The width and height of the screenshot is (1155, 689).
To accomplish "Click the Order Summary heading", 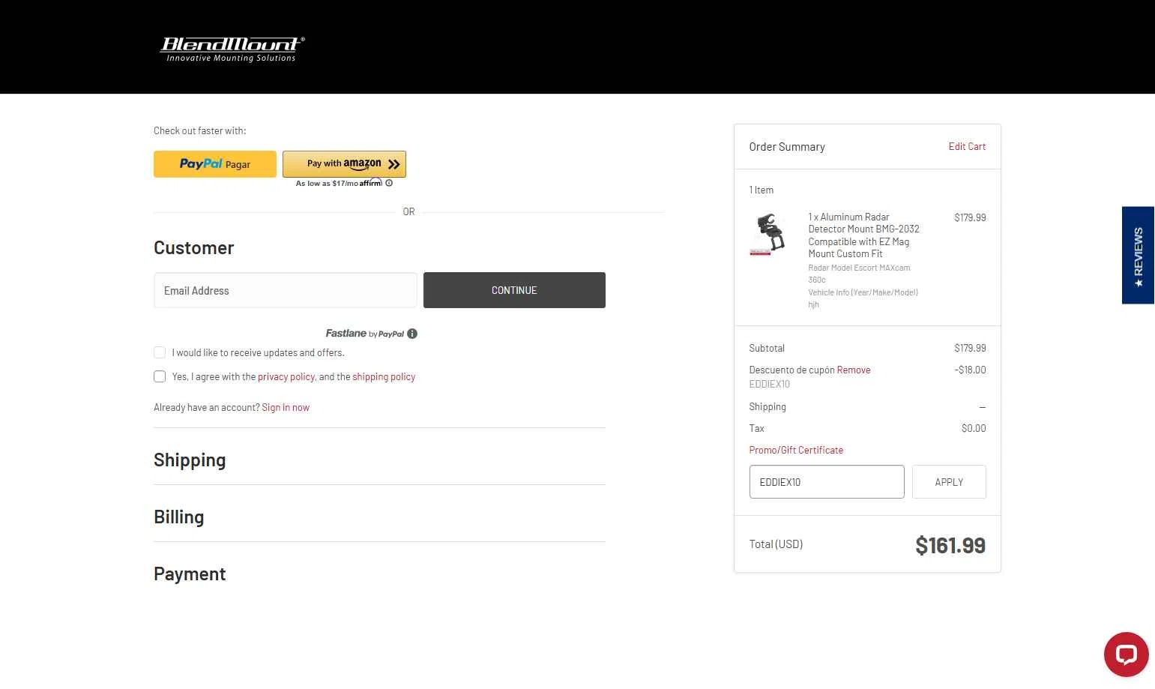I will [x=787, y=147].
